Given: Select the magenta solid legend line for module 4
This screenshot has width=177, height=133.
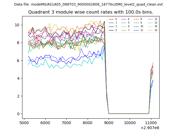Looking at the screenshot, I should tap(124, 19).
